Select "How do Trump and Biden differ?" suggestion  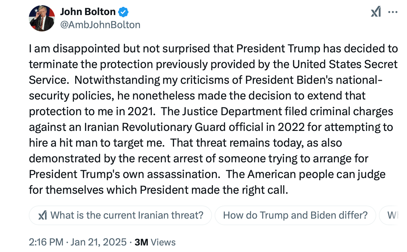(295, 215)
